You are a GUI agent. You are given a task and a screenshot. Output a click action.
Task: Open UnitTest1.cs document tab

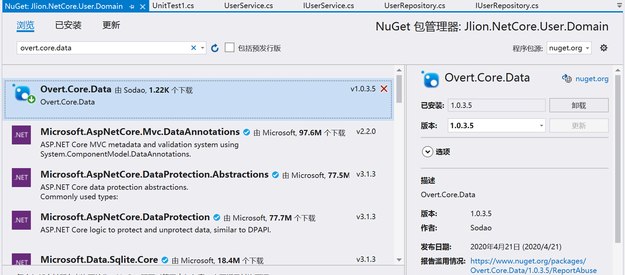tap(173, 6)
